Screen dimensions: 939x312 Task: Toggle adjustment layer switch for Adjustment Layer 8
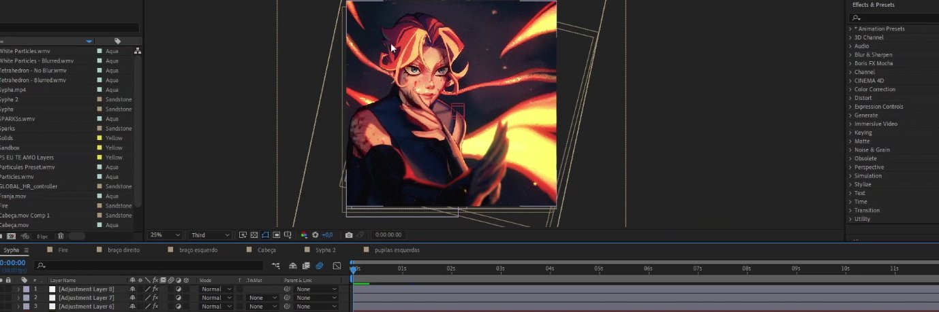click(x=179, y=289)
